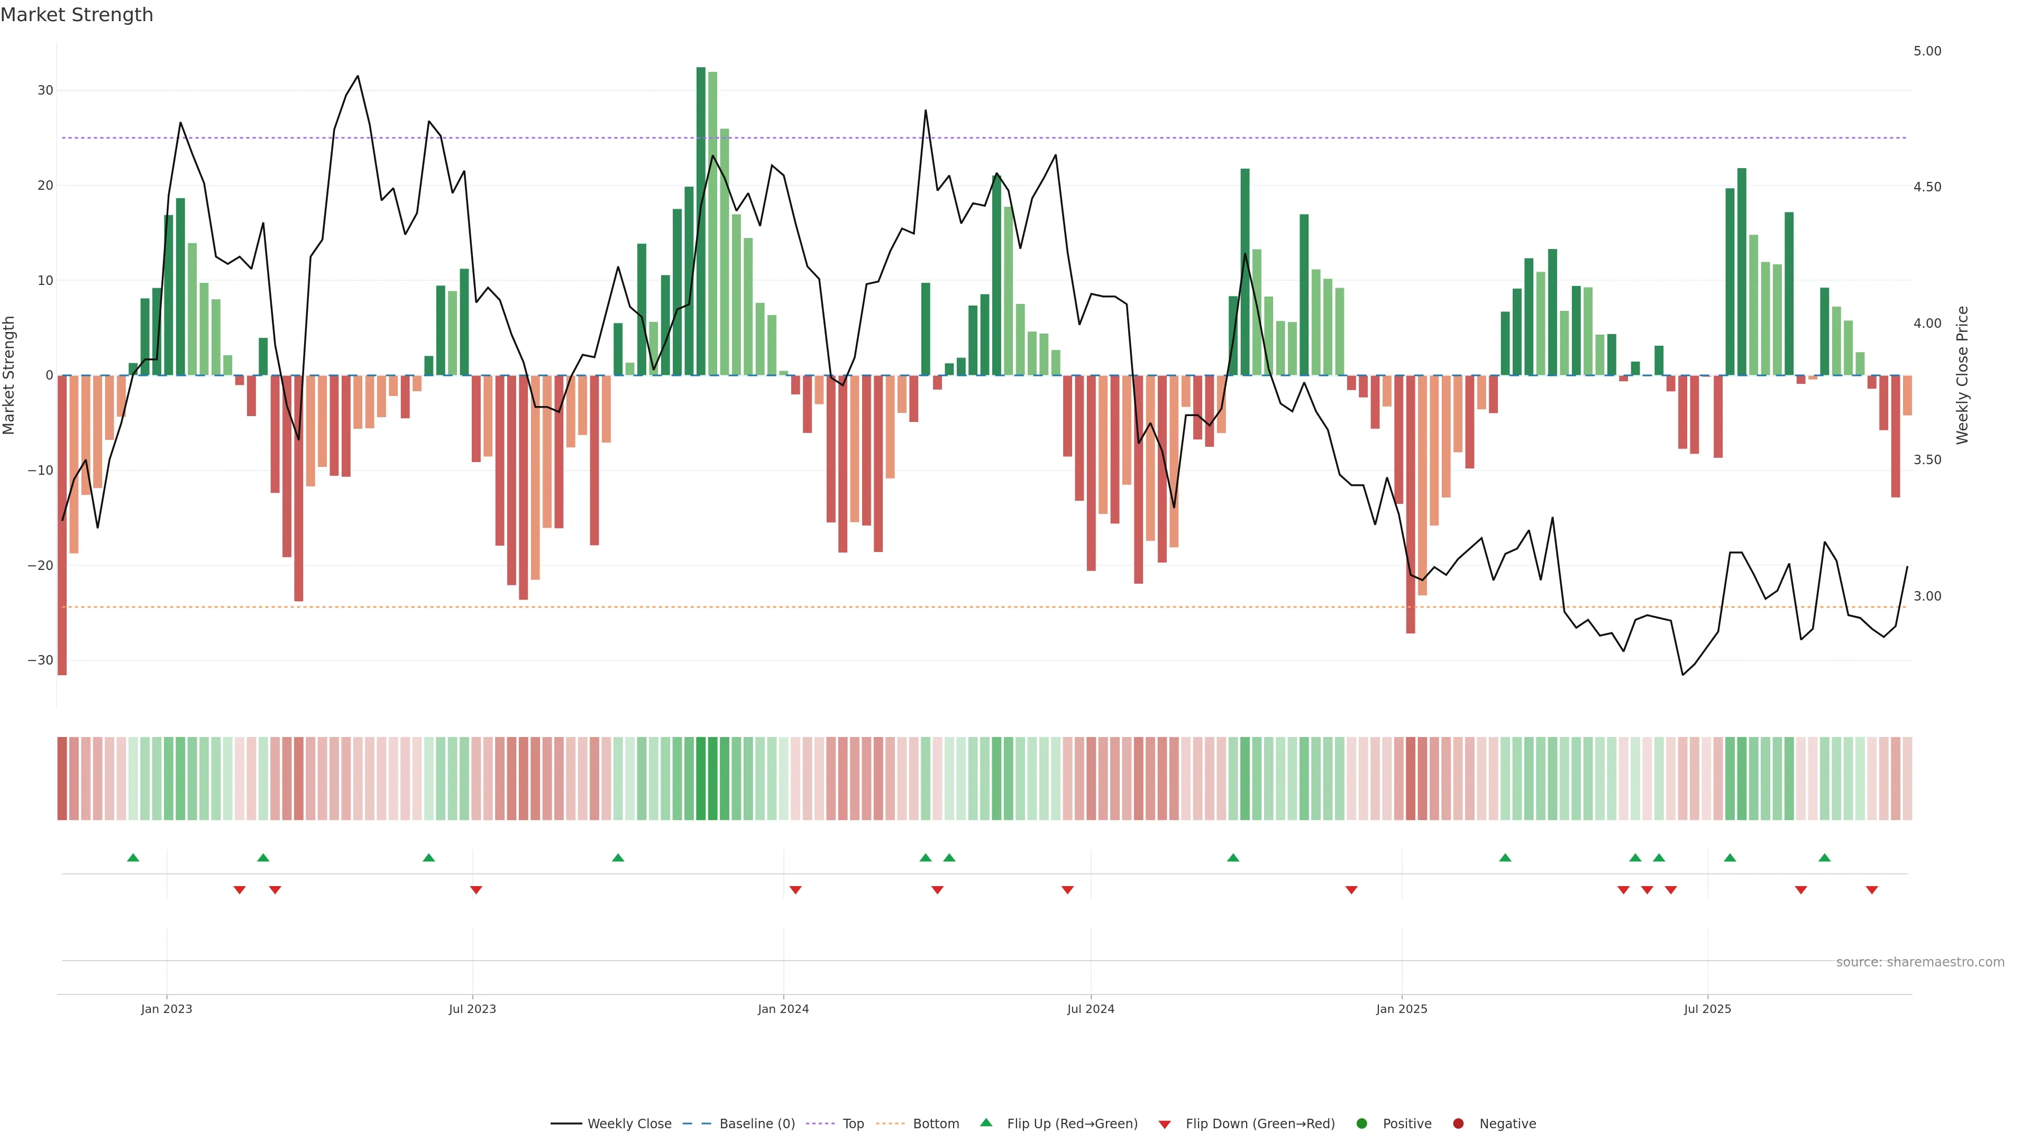The width and height of the screenshot is (2031, 1142).
Task: Click the source sharemaestro.com text
Action: [x=1920, y=962]
